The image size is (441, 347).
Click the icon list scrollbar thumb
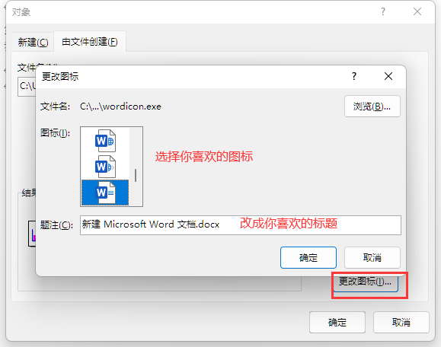[136, 175]
